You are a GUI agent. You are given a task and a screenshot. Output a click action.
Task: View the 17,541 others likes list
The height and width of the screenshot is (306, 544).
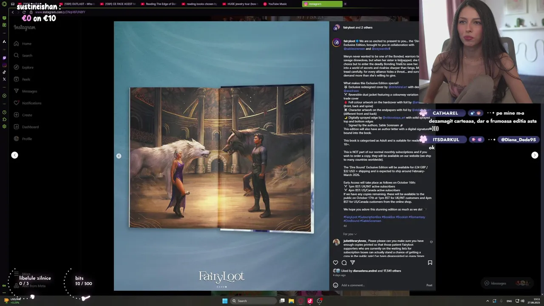392,271
